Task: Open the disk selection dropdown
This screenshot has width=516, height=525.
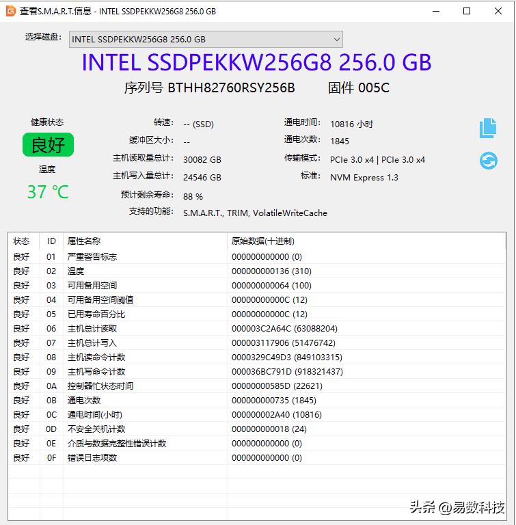Action: click(206, 39)
